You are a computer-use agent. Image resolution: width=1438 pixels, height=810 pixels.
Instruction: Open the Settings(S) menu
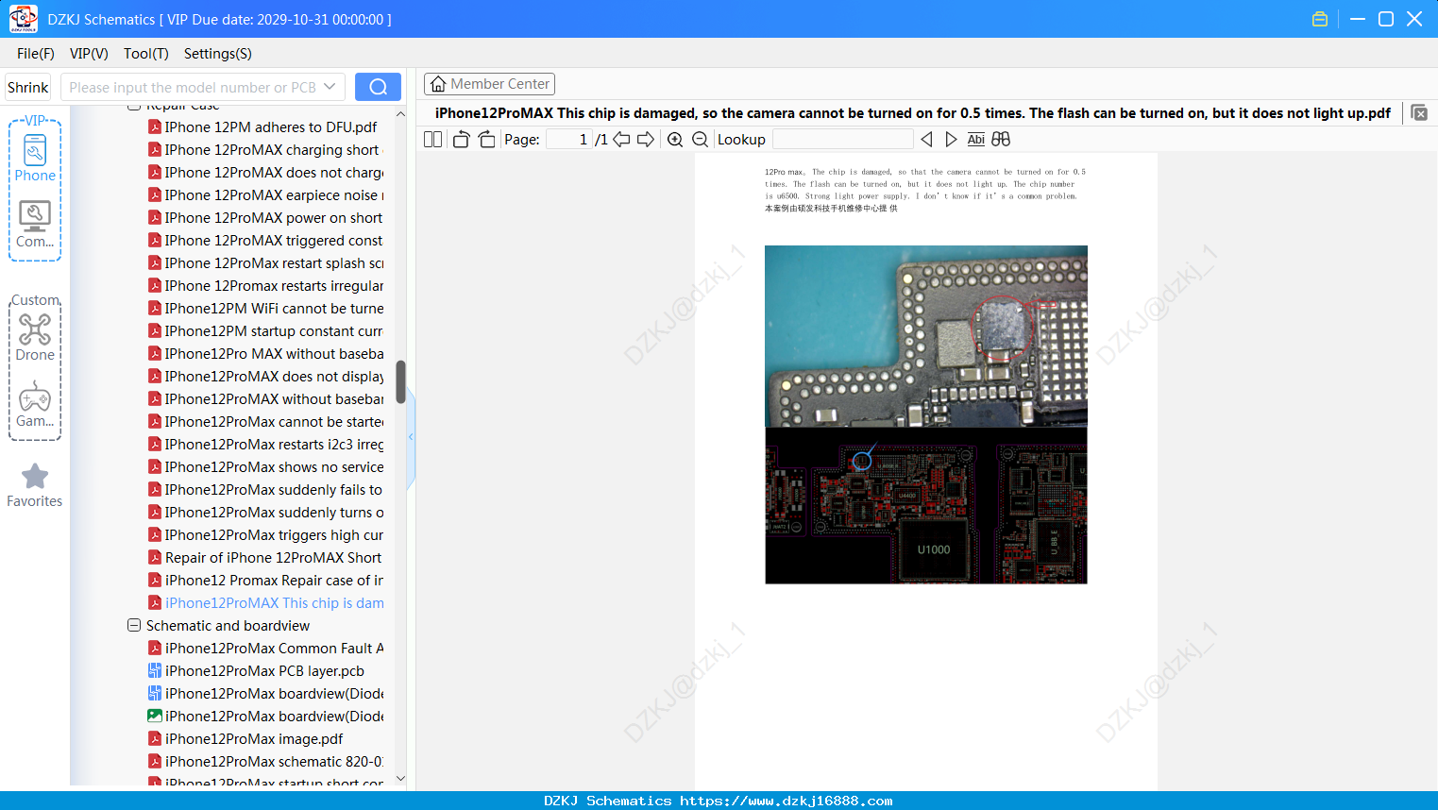(218, 54)
